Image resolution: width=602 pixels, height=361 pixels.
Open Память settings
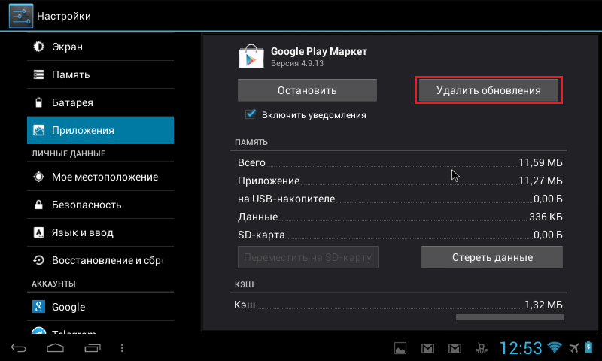tap(100, 74)
